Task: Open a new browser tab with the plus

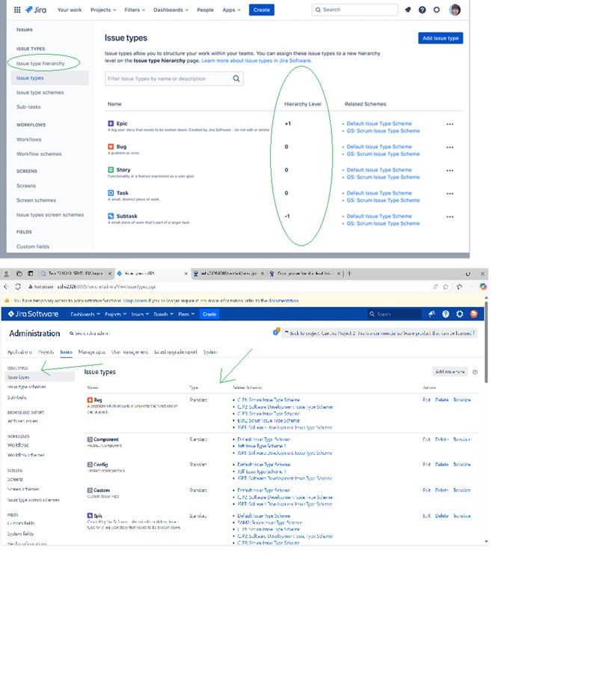Action: pyautogui.click(x=349, y=273)
